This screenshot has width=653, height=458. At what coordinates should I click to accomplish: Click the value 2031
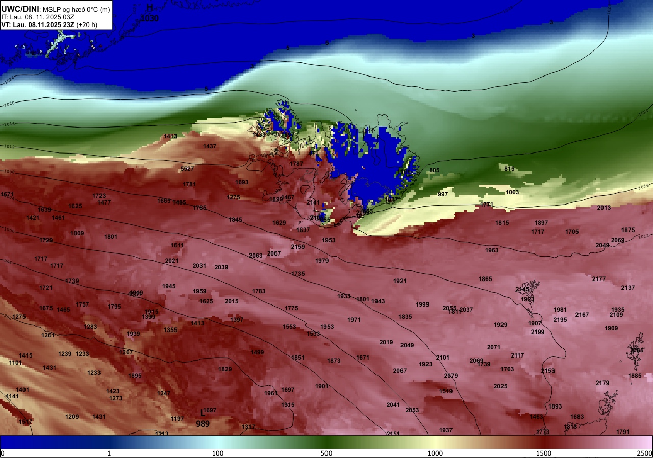pyautogui.click(x=199, y=266)
